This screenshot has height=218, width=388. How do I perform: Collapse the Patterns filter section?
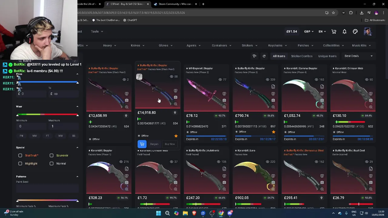click(x=77, y=177)
